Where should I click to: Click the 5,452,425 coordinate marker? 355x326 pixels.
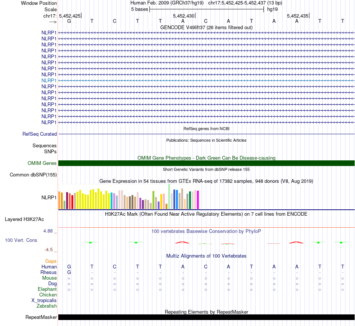tap(70, 16)
